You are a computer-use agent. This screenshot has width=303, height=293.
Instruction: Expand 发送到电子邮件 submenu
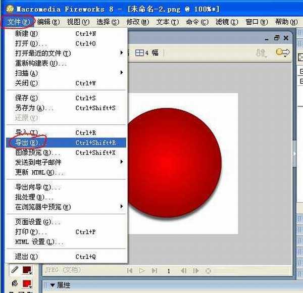pos(66,162)
